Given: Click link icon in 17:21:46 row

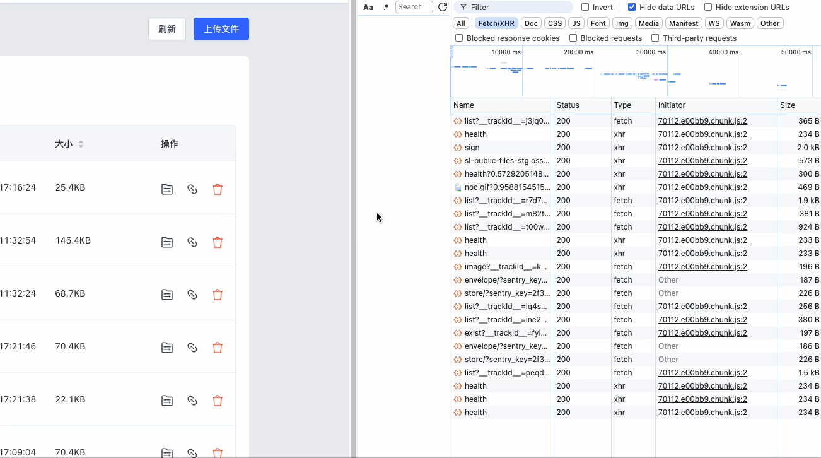Looking at the screenshot, I should 192,348.
